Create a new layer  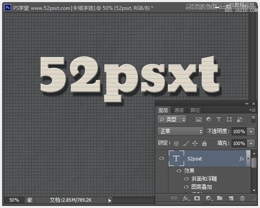231,198
